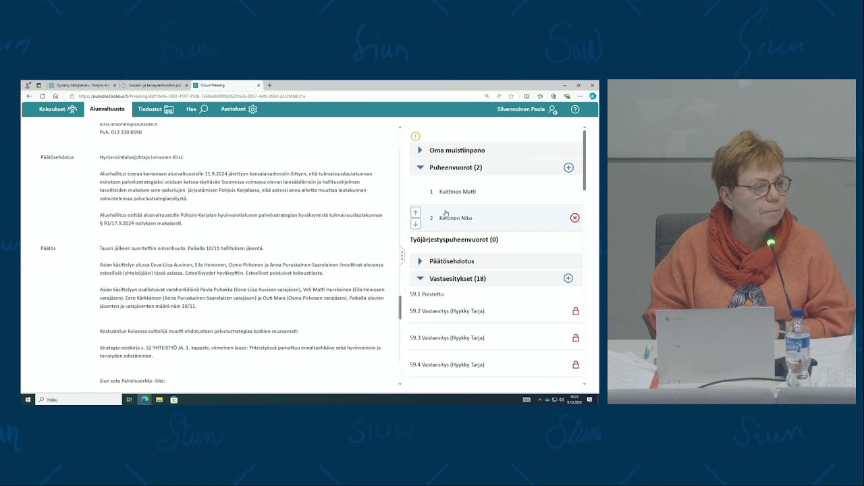Click the lock icon for 59.3 Vastaesitys

pyautogui.click(x=576, y=337)
